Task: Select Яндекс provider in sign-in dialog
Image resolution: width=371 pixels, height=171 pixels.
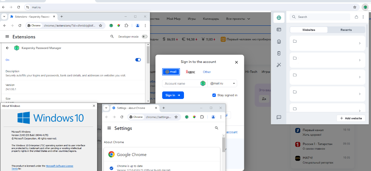Action: click(190, 72)
